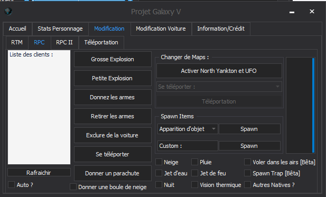Minimize the Projet Galaxy V window
This screenshot has height=197, width=326.
(x=292, y=12)
